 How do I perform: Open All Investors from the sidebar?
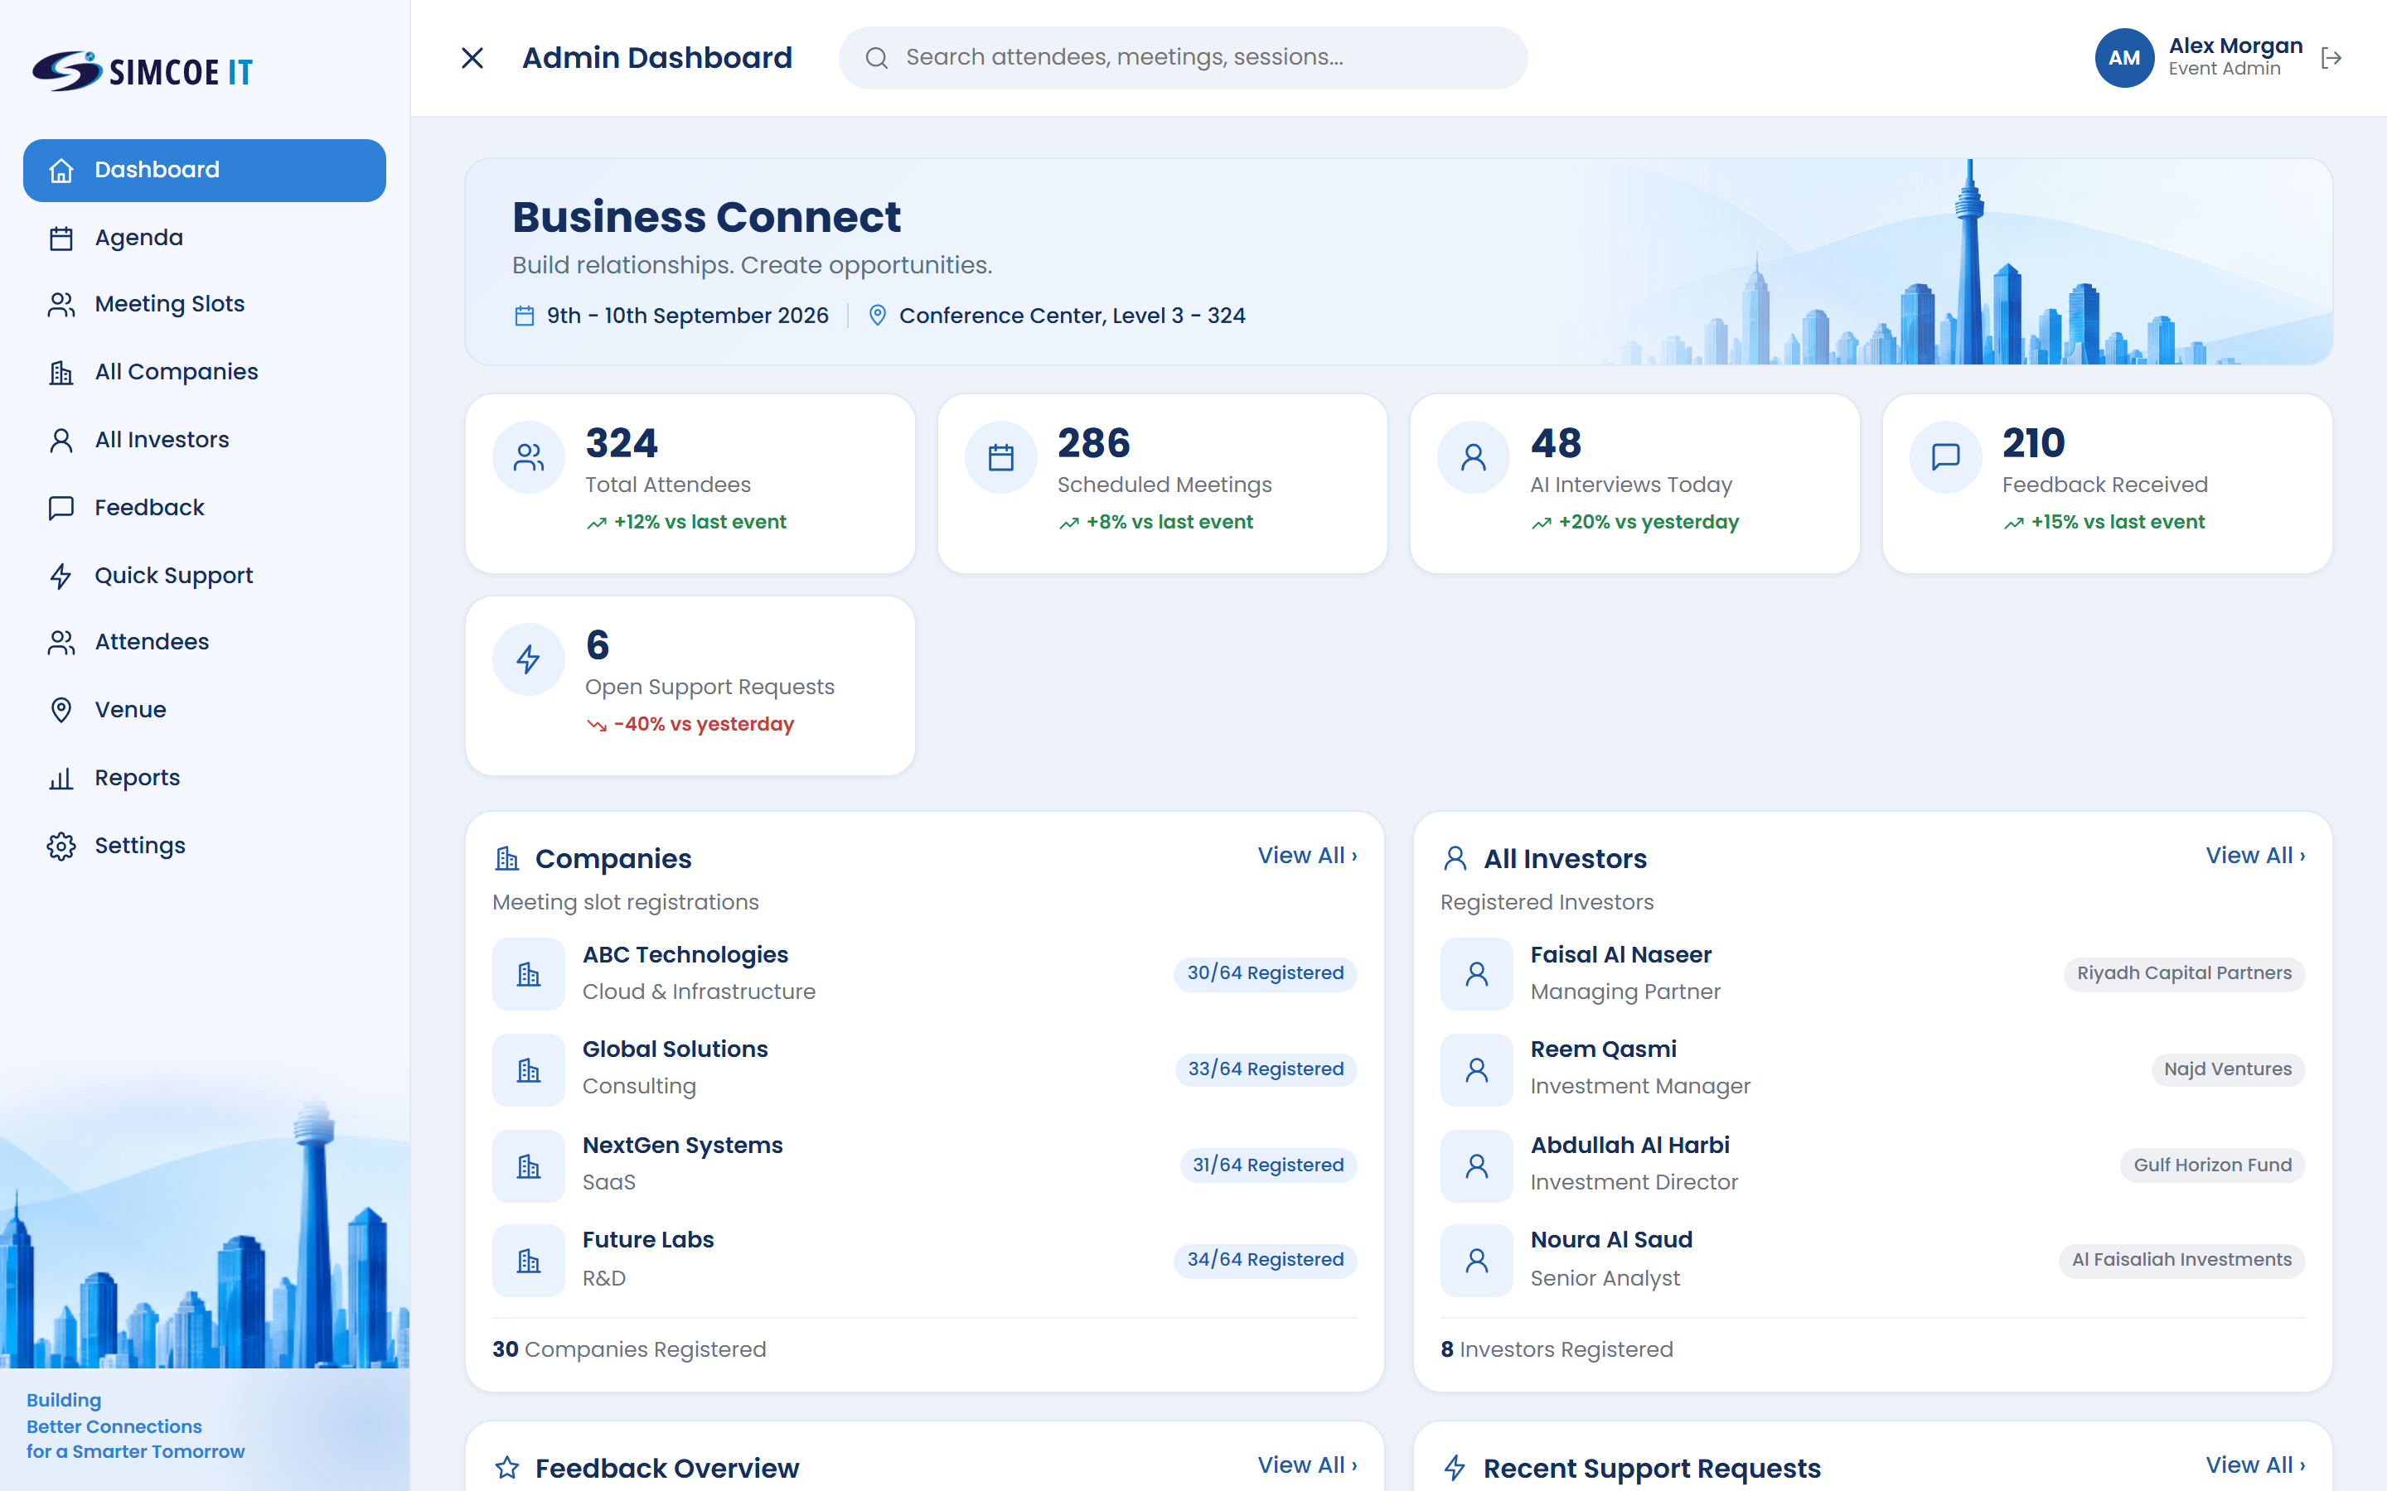click(x=204, y=440)
